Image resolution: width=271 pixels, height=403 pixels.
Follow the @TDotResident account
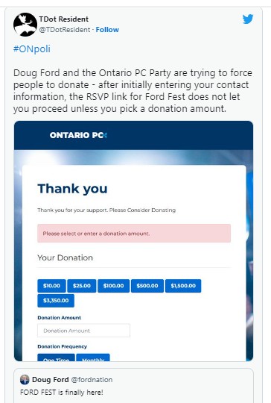tap(107, 30)
